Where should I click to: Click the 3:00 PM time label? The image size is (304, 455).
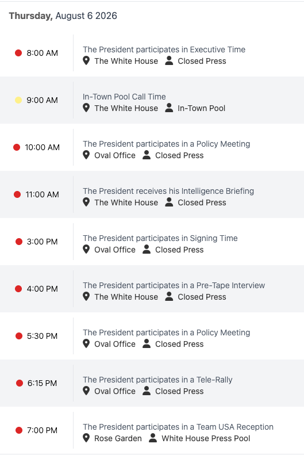(43, 242)
